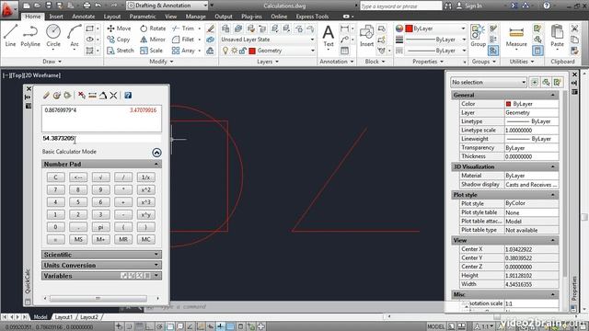
Task: Open the Manage ribbon tab
Action: click(195, 17)
